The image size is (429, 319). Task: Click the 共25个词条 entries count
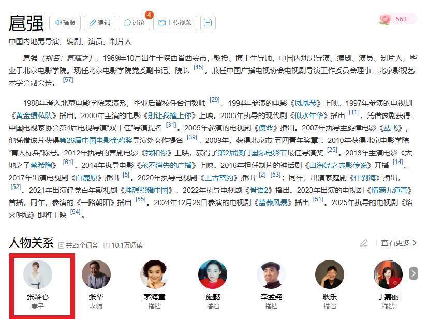tap(79, 245)
